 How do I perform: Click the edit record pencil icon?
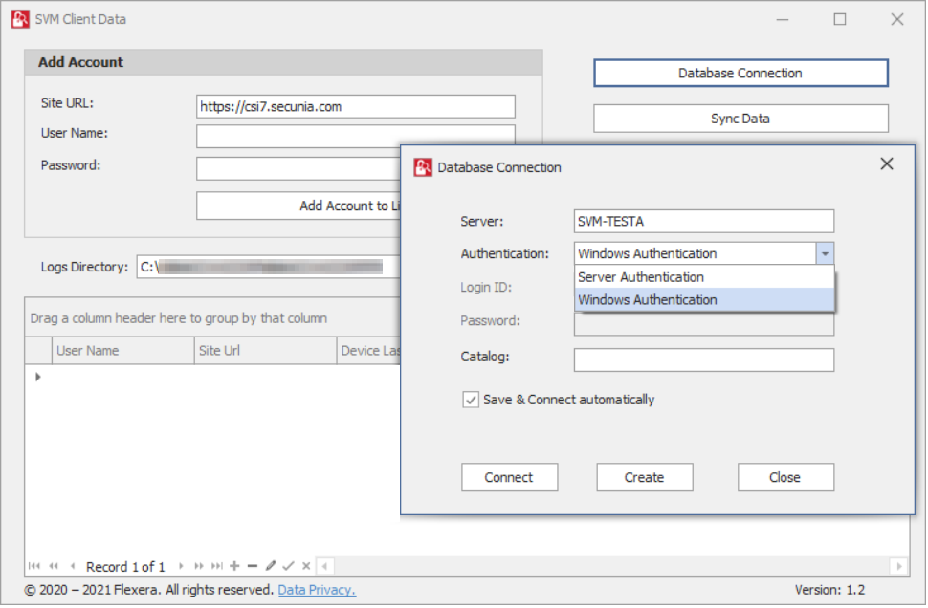tap(271, 567)
